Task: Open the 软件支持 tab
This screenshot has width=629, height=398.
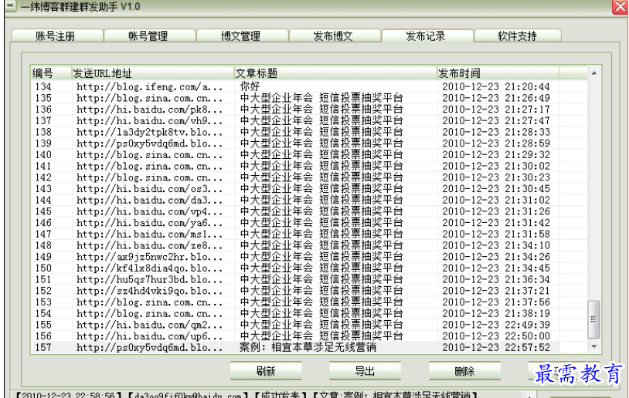Action: (517, 35)
